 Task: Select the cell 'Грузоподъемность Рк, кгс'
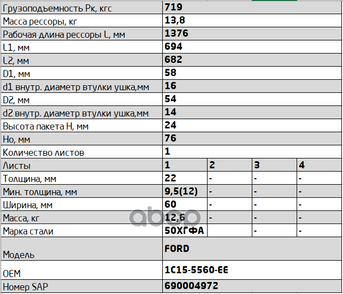click(x=81, y=8)
